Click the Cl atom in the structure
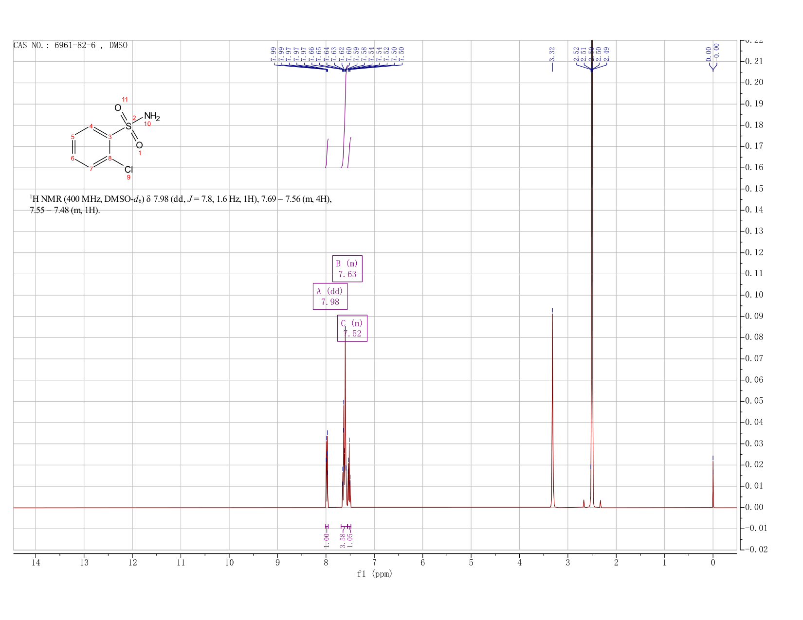 (x=128, y=169)
